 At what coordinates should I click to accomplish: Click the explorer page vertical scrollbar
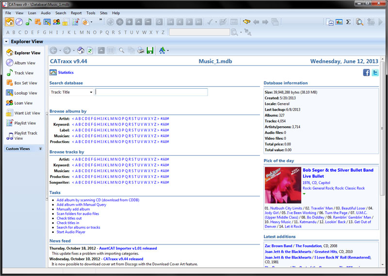pyautogui.click(x=382, y=128)
